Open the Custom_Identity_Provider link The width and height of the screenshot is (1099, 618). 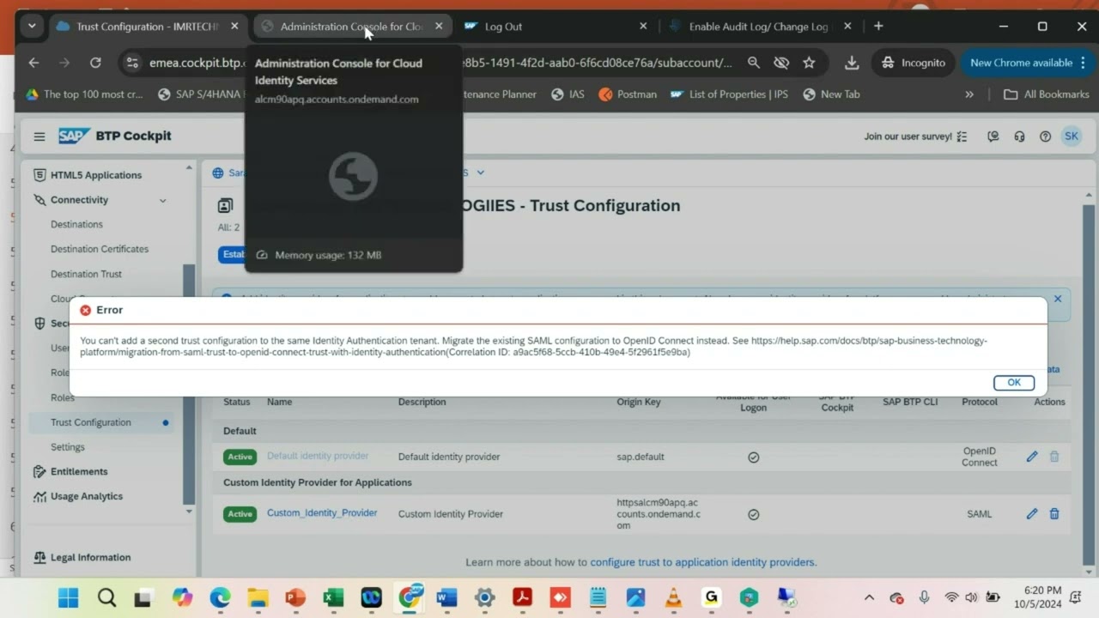322,512
